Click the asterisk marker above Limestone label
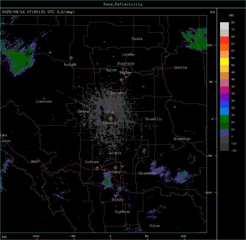 [44, 99]
